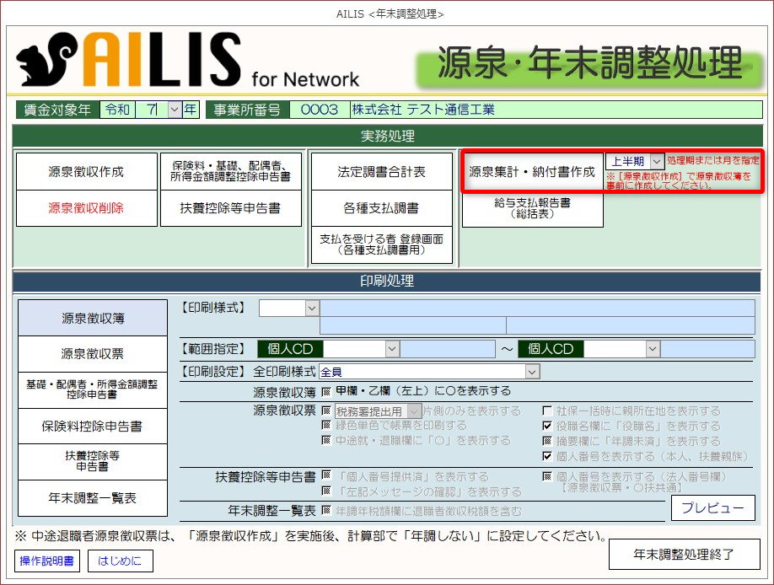774x585 pixels.
Task: Click 年末調整処理終了 to exit
Action: click(684, 555)
